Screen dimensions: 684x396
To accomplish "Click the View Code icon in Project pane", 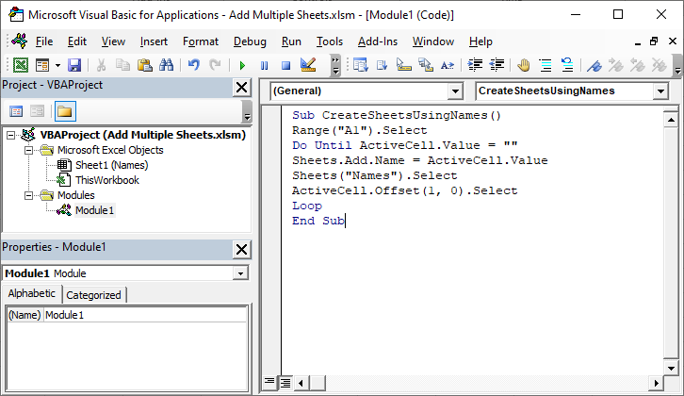I will [x=16, y=111].
